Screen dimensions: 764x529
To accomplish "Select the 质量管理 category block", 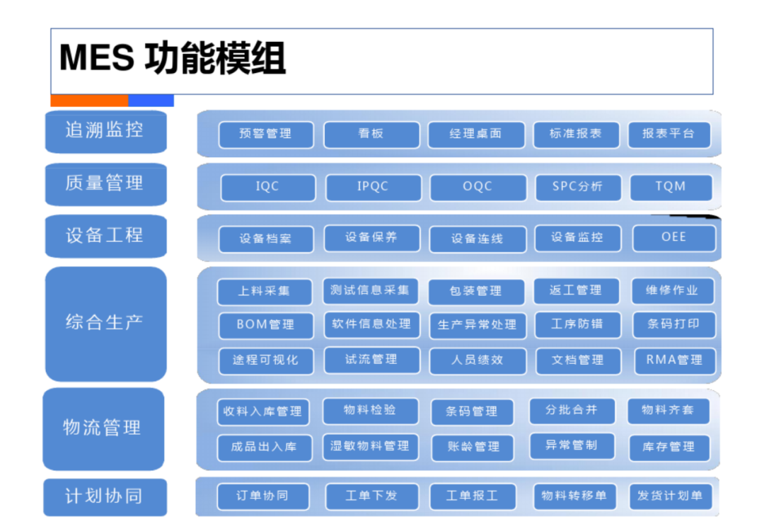I will [105, 184].
